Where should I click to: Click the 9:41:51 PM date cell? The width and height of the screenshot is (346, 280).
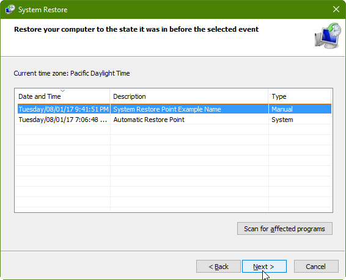click(x=64, y=109)
